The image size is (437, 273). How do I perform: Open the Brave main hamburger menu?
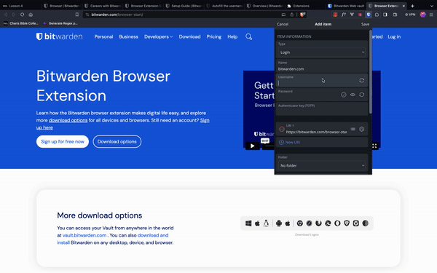tap(431, 15)
